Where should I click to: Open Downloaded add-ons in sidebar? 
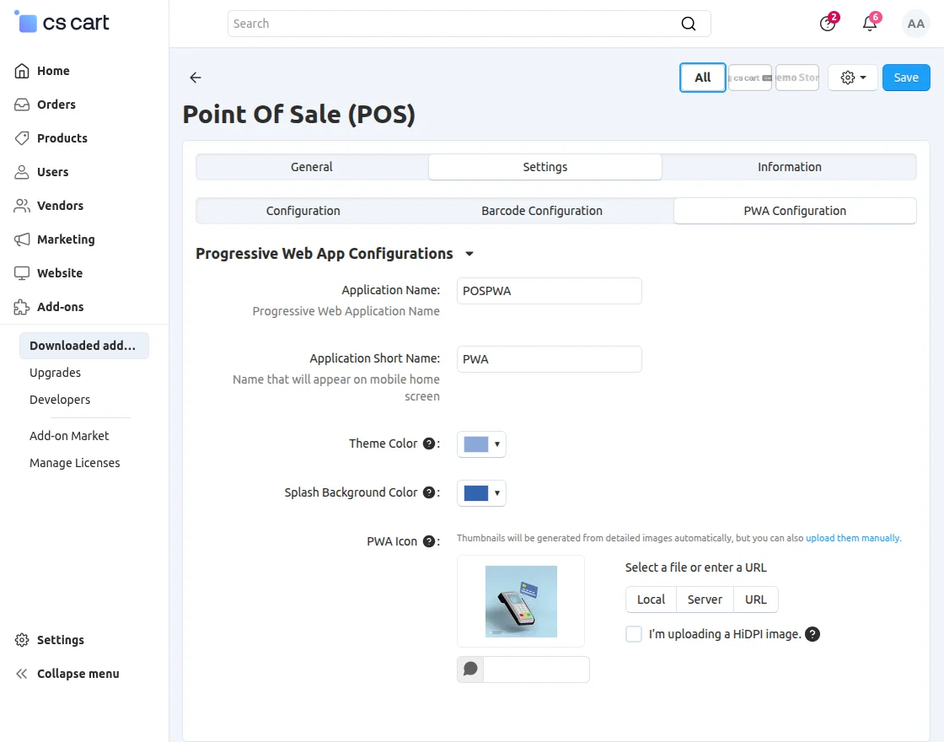click(x=84, y=345)
